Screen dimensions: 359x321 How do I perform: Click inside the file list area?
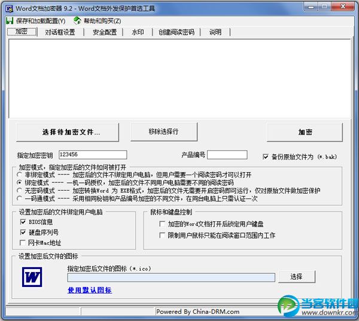click(x=180, y=78)
